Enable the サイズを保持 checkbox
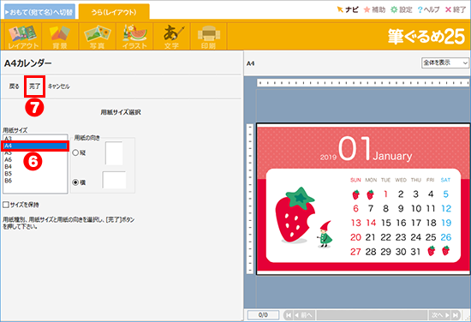The height and width of the screenshot is (322, 471). point(6,205)
